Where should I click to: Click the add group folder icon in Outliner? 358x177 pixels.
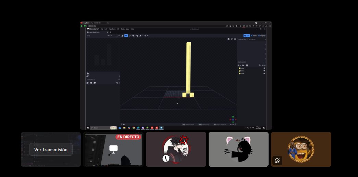(243, 66)
